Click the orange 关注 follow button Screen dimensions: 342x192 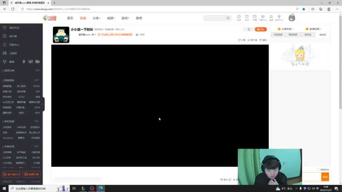point(261,29)
